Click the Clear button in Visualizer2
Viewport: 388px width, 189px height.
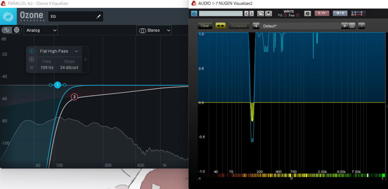(205, 26)
